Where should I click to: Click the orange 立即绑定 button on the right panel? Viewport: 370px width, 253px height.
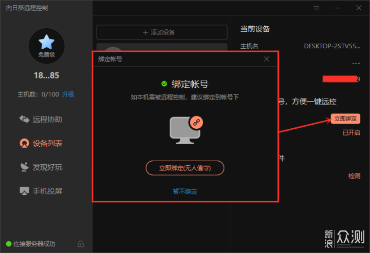[x=345, y=119]
